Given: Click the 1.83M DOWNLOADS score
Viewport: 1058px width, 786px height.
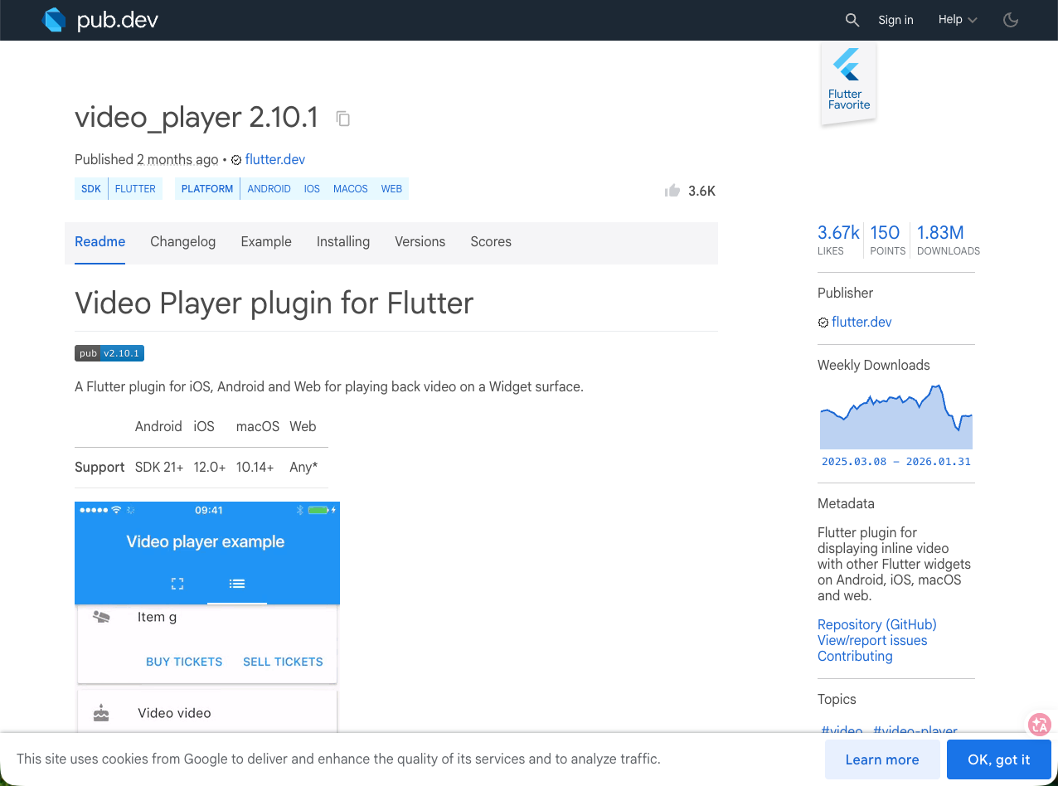Looking at the screenshot, I should point(948,240).
